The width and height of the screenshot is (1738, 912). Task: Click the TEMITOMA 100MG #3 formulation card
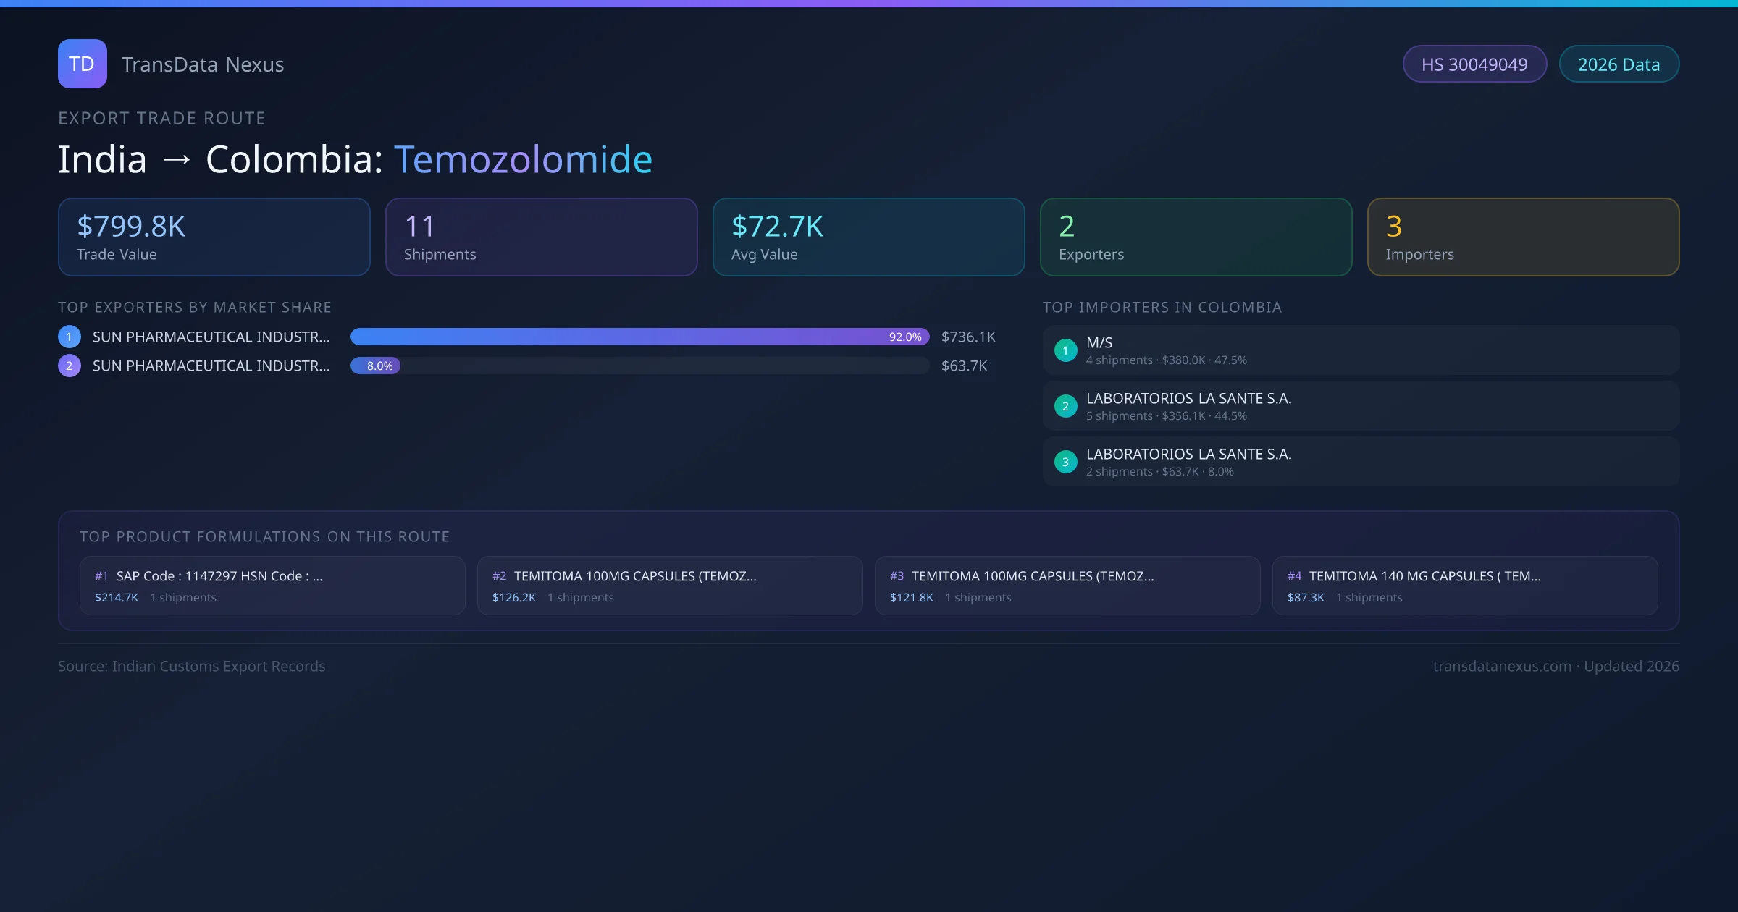pos(1067,585)
